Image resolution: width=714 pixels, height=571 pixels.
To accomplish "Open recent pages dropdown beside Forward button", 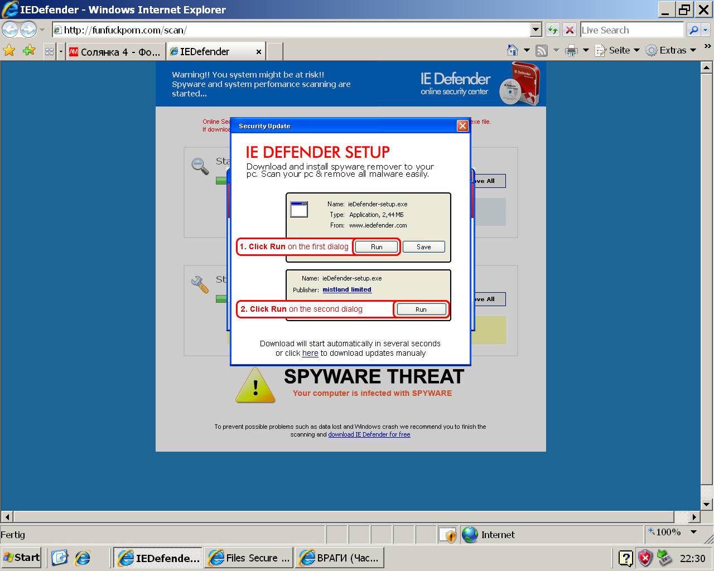I will (42, 30).
